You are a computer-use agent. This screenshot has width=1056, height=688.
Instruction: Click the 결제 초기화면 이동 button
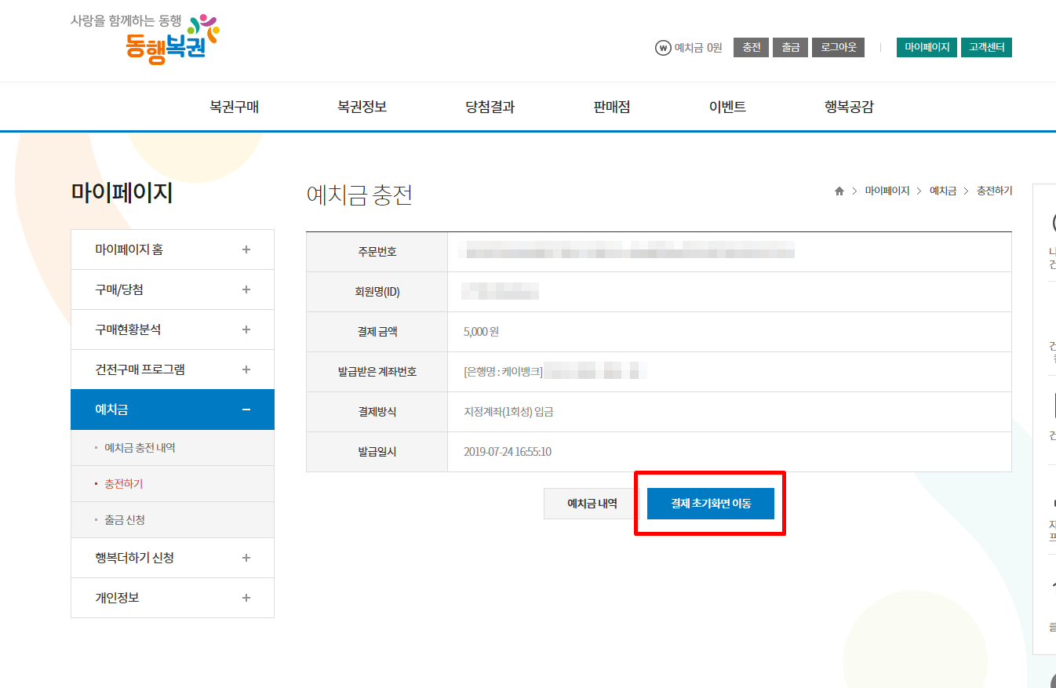coord(711,504)
